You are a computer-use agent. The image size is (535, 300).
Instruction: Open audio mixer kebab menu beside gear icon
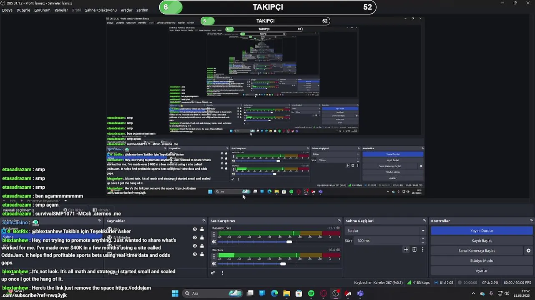click(222, 273)
